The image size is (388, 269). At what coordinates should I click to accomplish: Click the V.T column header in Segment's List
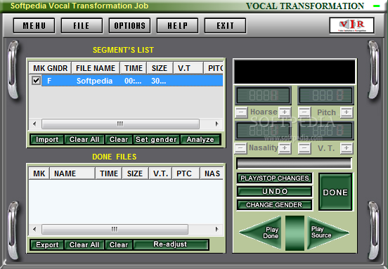coord(188,68)
